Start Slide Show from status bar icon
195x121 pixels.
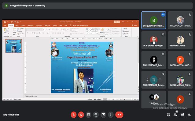pyautogui.click(x=117, y=100)
